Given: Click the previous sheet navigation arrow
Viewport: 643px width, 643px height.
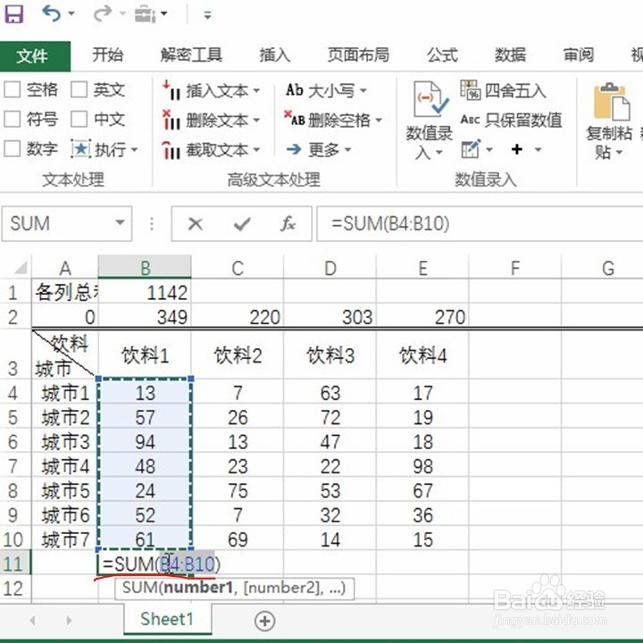Looking at the screenshot, I should (33, 620).
